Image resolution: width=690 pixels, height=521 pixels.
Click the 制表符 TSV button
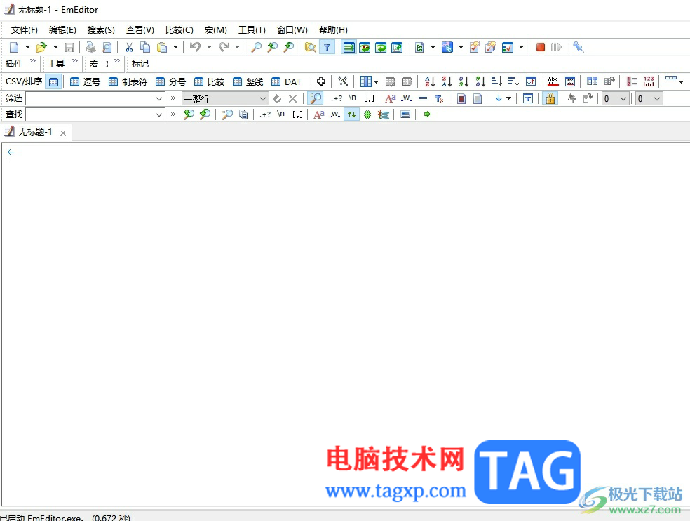[128, 81]
